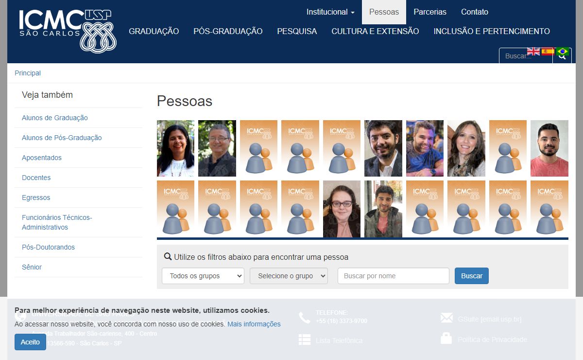The width and height of the screenshot is (583, 360).
Task: Open Alunos de Pós-Graduação sidebar link
Action: click(x=62, y=138)
